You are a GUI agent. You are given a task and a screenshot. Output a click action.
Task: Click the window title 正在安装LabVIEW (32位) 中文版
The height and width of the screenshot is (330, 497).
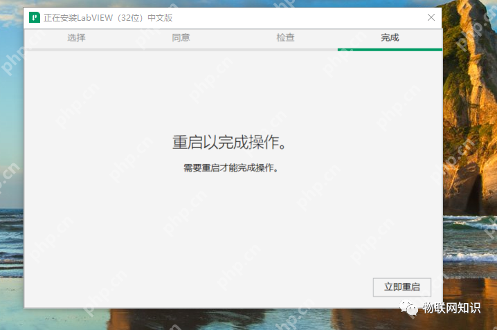pyautogui.click(x=108, y=18)
